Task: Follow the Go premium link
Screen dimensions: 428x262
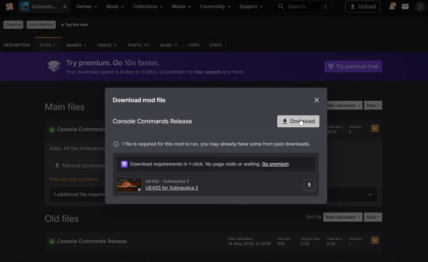Action: pyautogui.click(x=275, y=164)
